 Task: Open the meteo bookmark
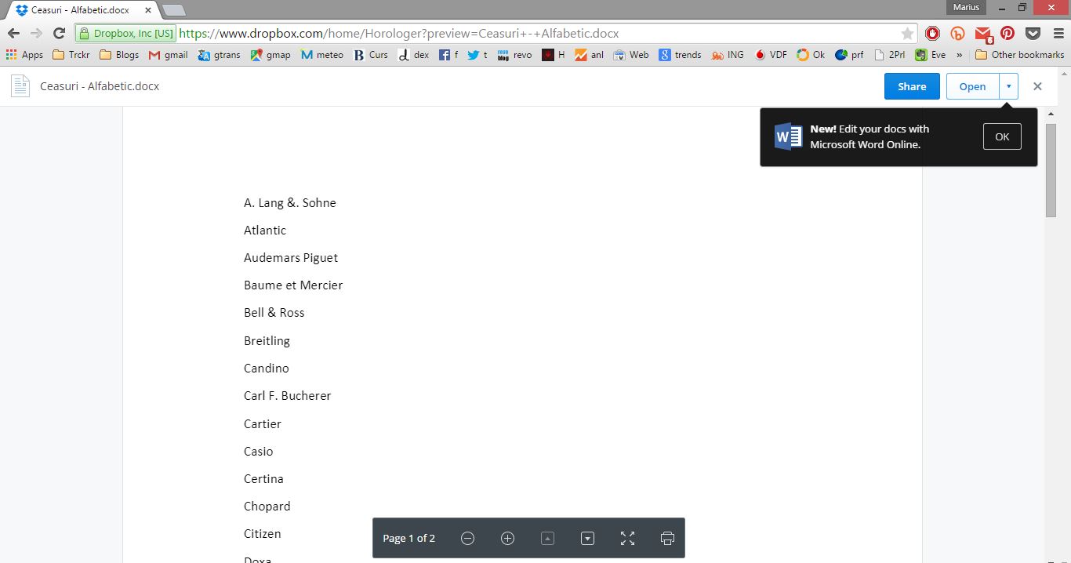coord(322,55)
